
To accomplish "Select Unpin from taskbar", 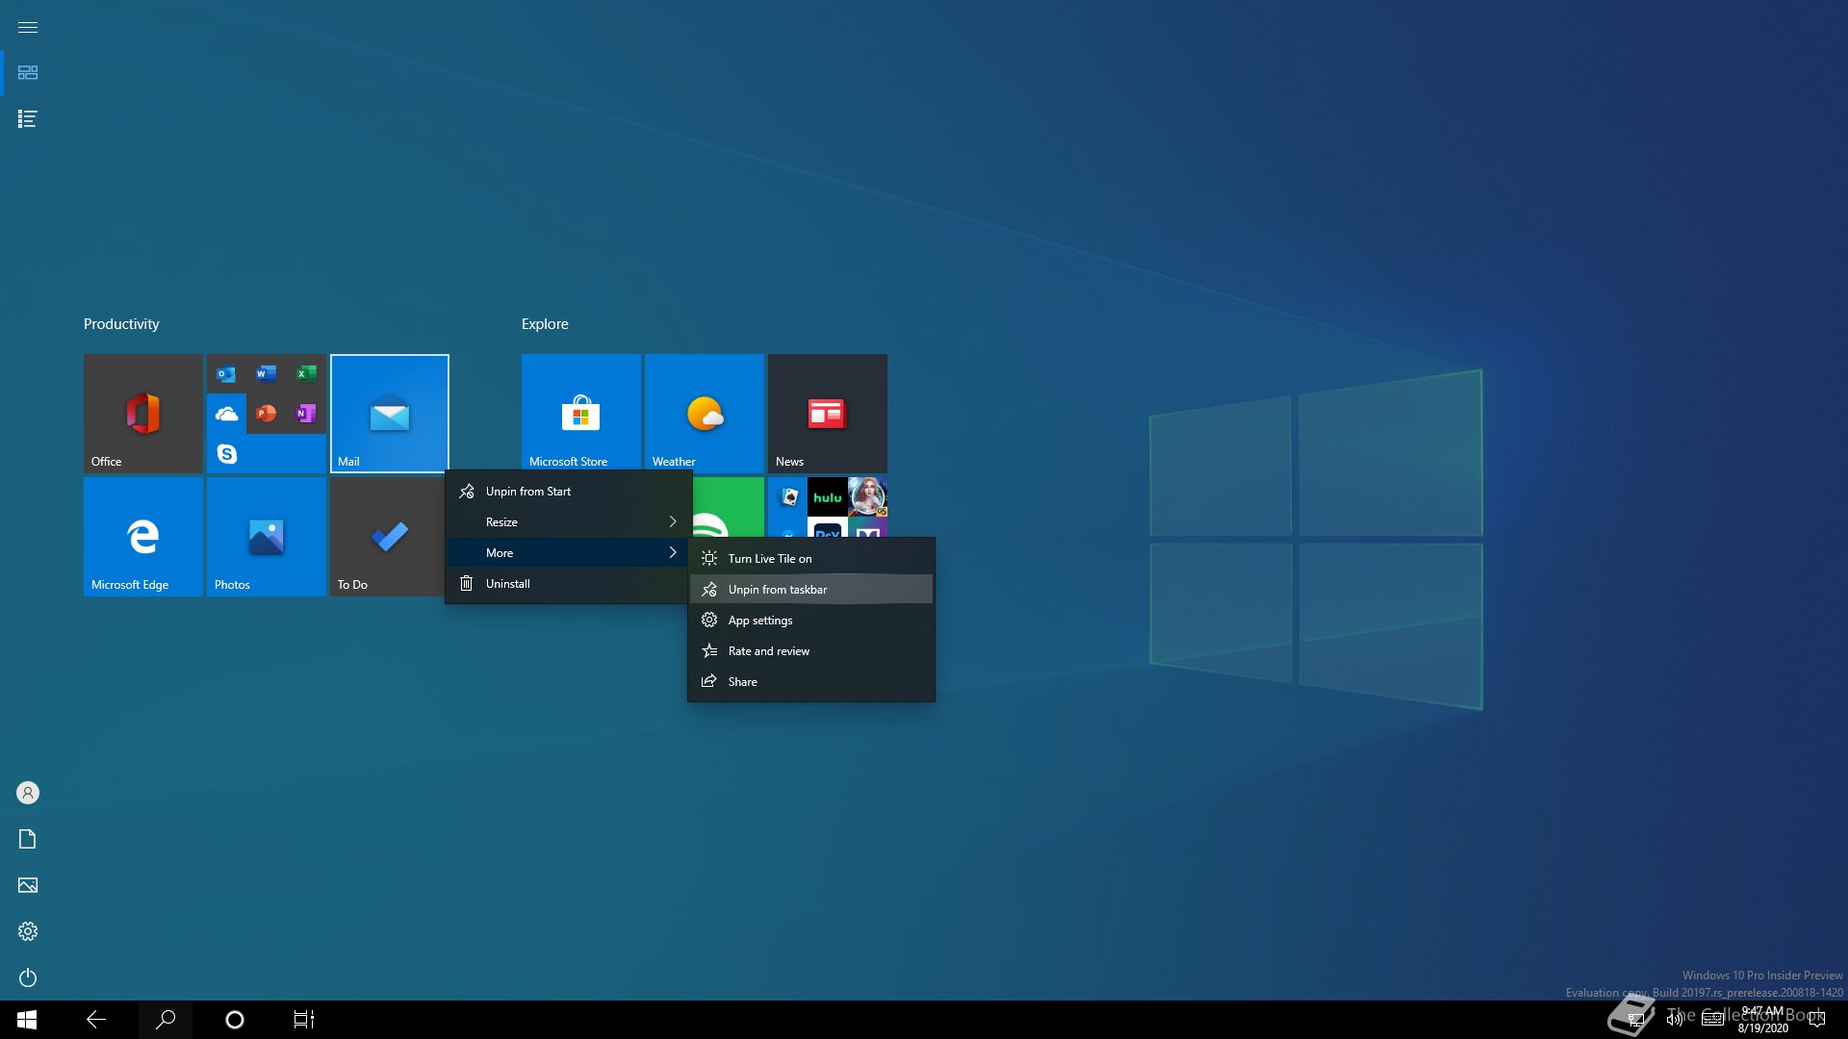I will (777, 590).
